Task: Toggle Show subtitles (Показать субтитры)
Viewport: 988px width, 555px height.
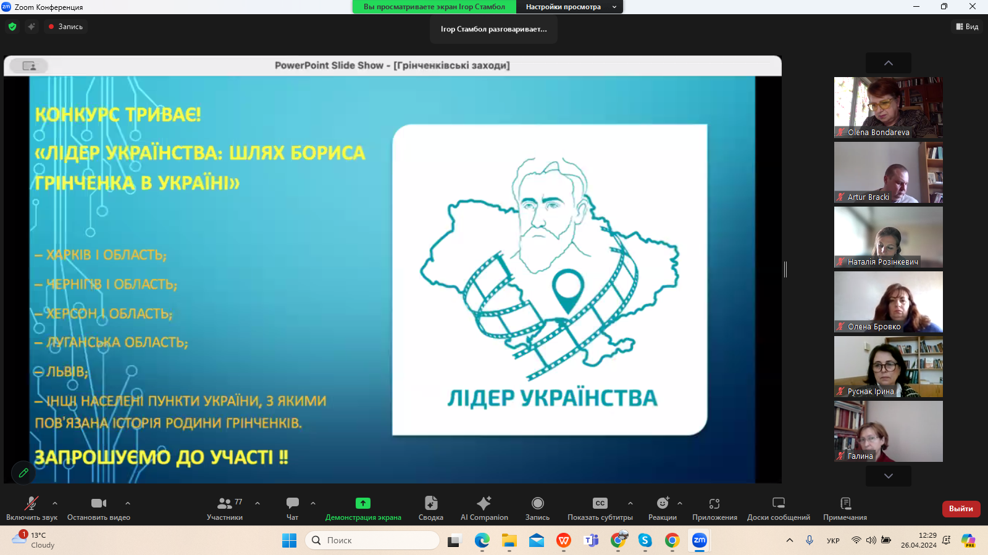Action: pos(600,508)
